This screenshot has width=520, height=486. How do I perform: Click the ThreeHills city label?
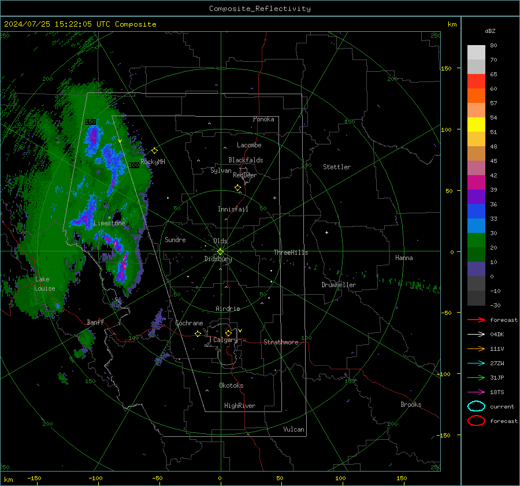point(291,253)
